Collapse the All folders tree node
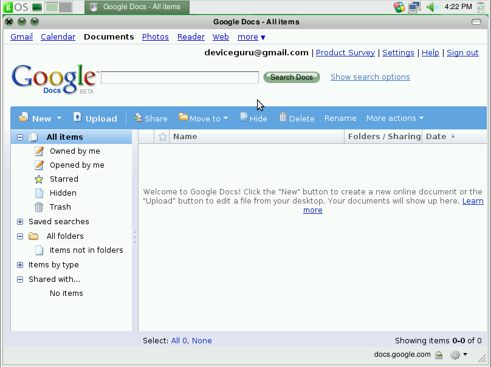Viewport: 491px width, 367px height. tap(20, 236)
